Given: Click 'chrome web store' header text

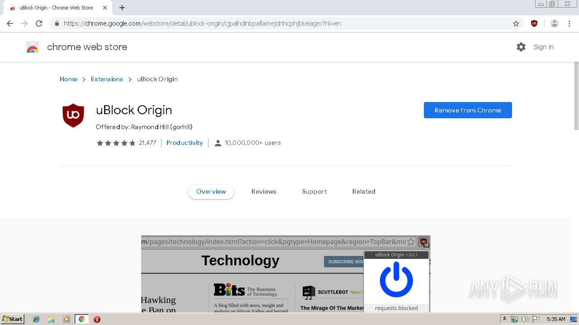Looking at the screenshot, I should [x=87, y=47].
